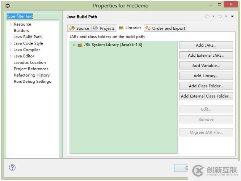The width and height of the screenshot is (241, 181).
Task: Select Run/Debug Settings in the tree
Action: 32,82
